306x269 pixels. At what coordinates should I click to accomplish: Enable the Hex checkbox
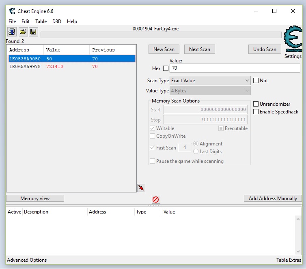pyautogui.click(x=166, y=68)
